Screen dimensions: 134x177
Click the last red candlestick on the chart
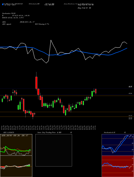[x=96, y=91]
